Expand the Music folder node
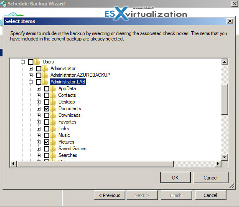Image resolution: width=239 pixels, height=207 pixels. point(38,135)
